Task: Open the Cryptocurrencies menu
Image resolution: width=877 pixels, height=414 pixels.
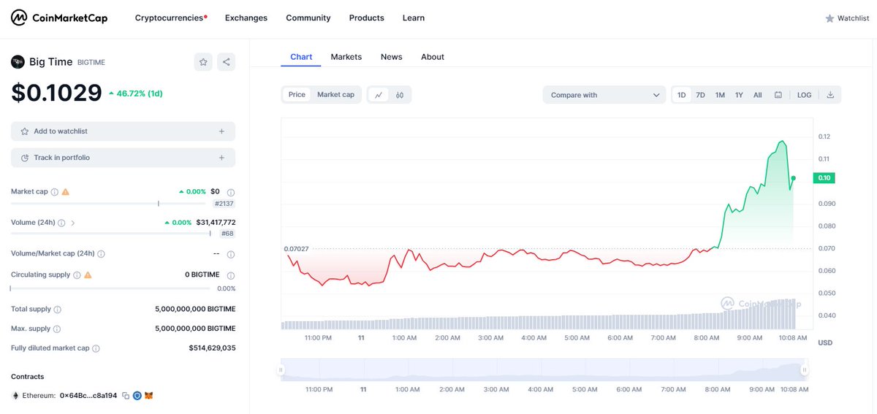Action: pos(171,18)
